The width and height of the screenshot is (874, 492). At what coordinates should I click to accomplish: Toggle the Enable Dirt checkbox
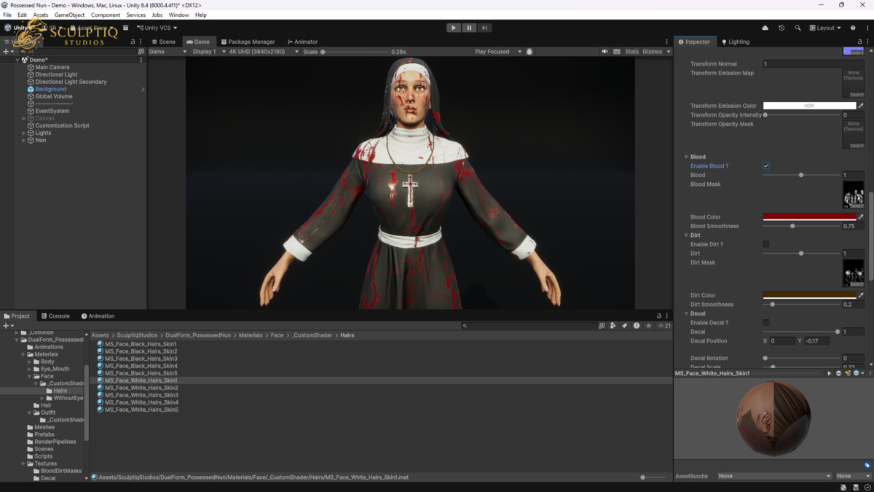point(765,244)
